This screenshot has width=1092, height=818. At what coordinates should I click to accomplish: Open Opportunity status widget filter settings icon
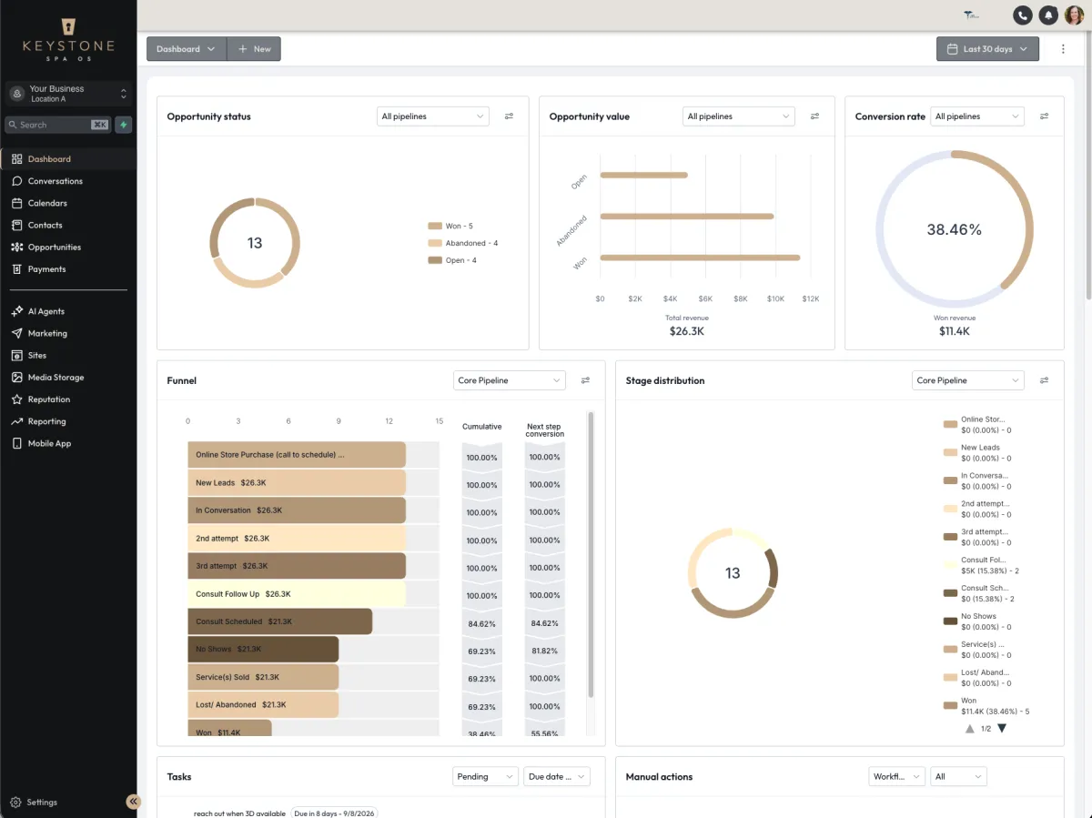[510, 116]
